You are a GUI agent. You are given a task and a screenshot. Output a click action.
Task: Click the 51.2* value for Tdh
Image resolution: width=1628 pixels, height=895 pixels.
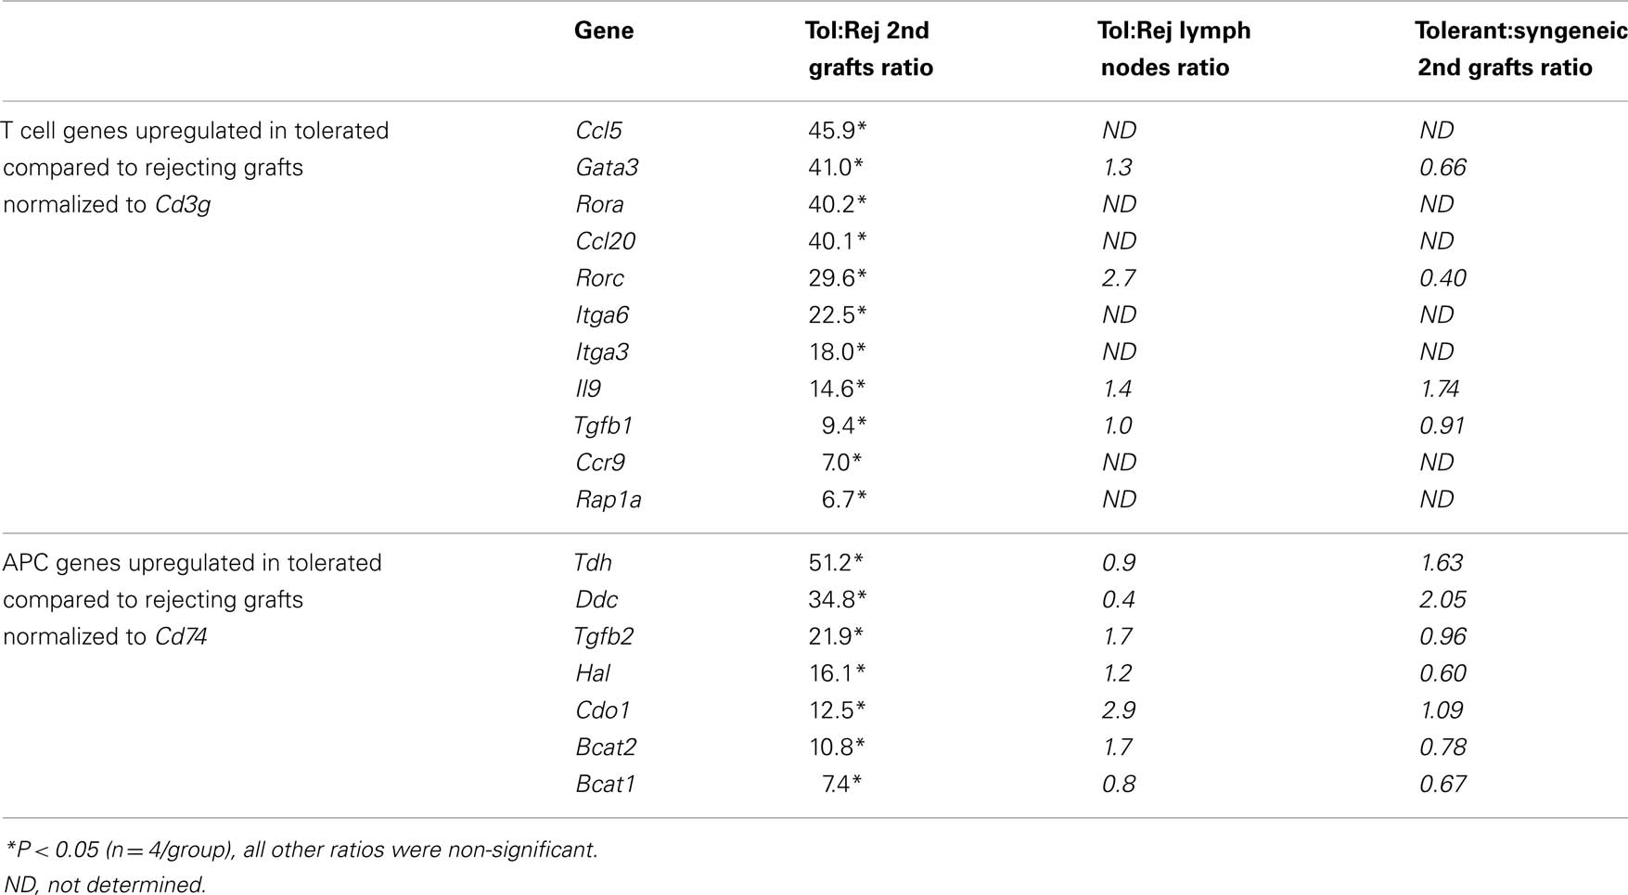pyautogui.click(x=836, y=563)
